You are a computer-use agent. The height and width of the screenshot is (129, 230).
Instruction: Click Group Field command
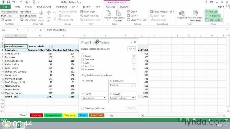(66, 20)
